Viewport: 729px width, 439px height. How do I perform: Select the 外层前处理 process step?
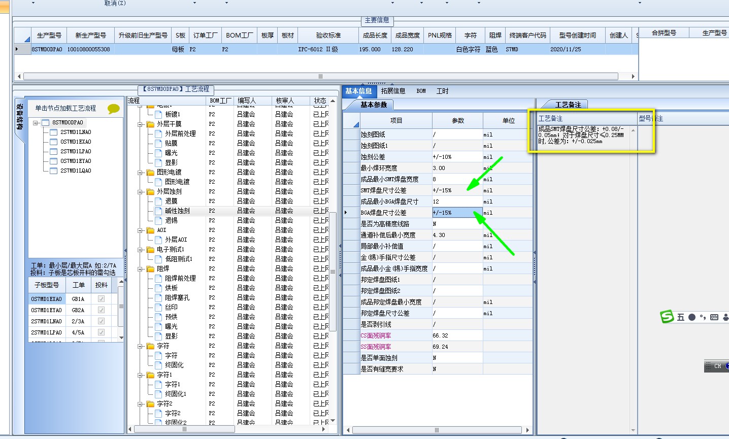click(180, 133)
